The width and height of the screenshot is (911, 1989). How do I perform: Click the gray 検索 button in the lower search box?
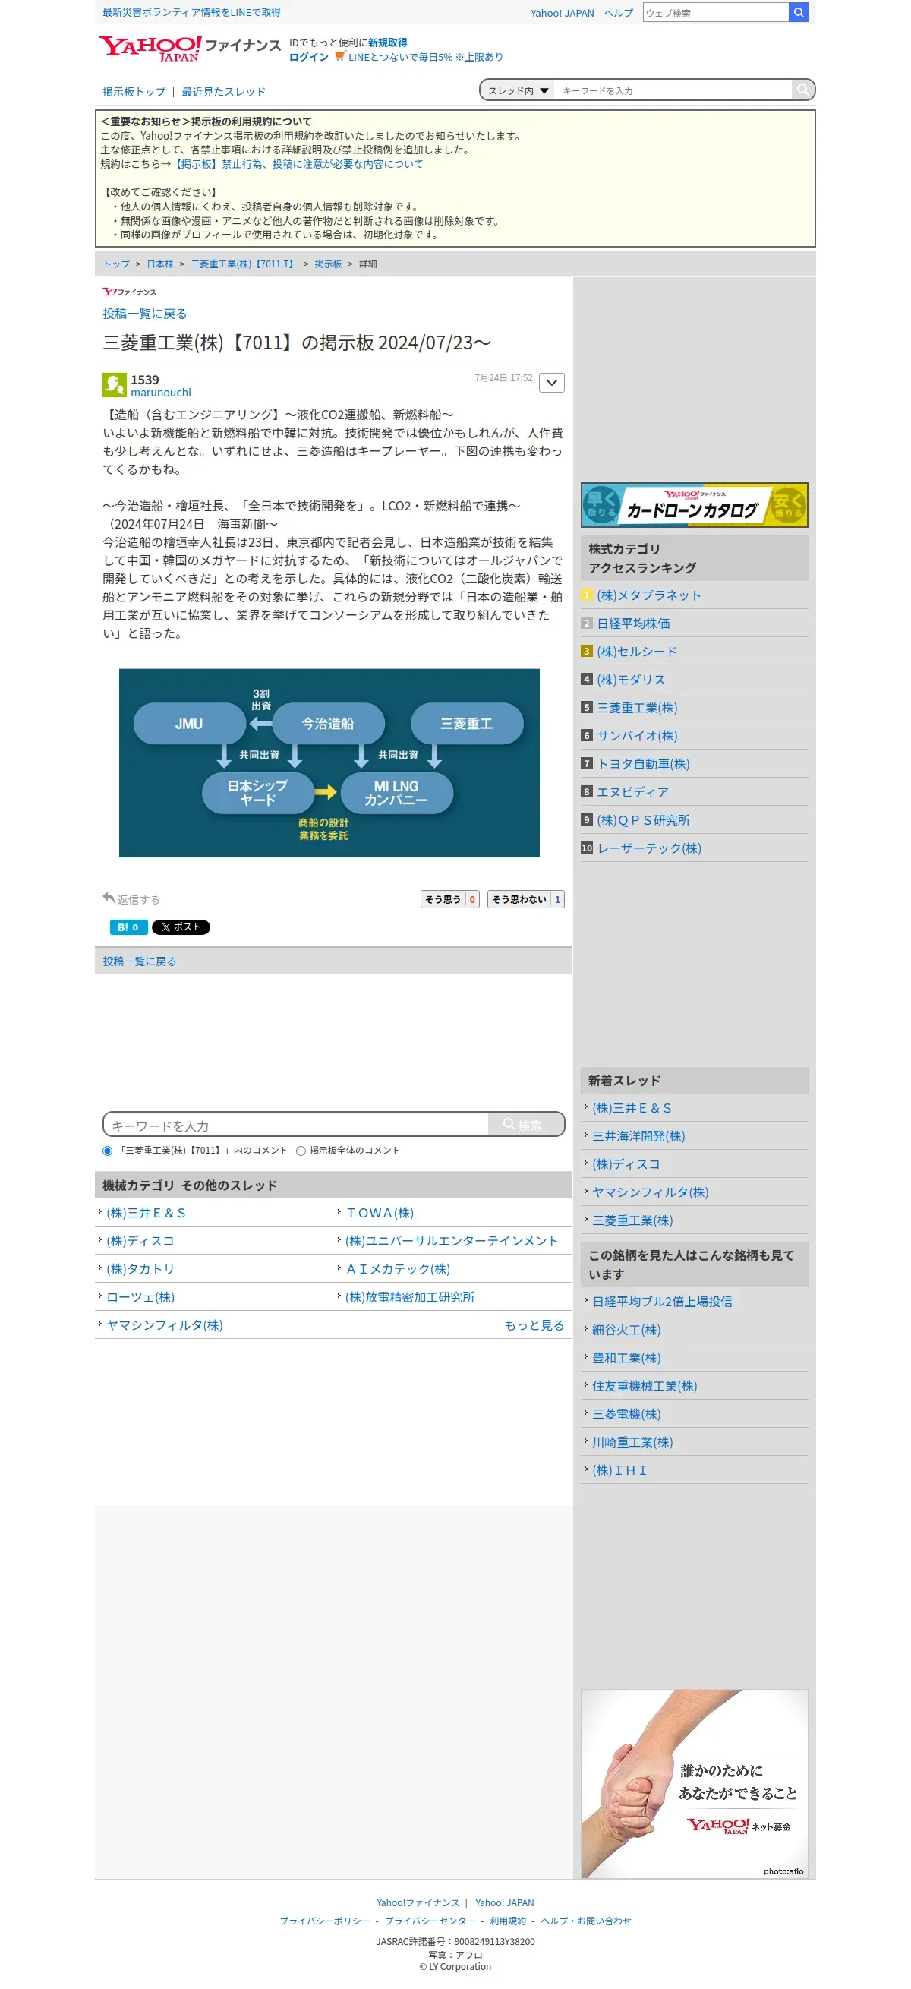pos(525,1124)
